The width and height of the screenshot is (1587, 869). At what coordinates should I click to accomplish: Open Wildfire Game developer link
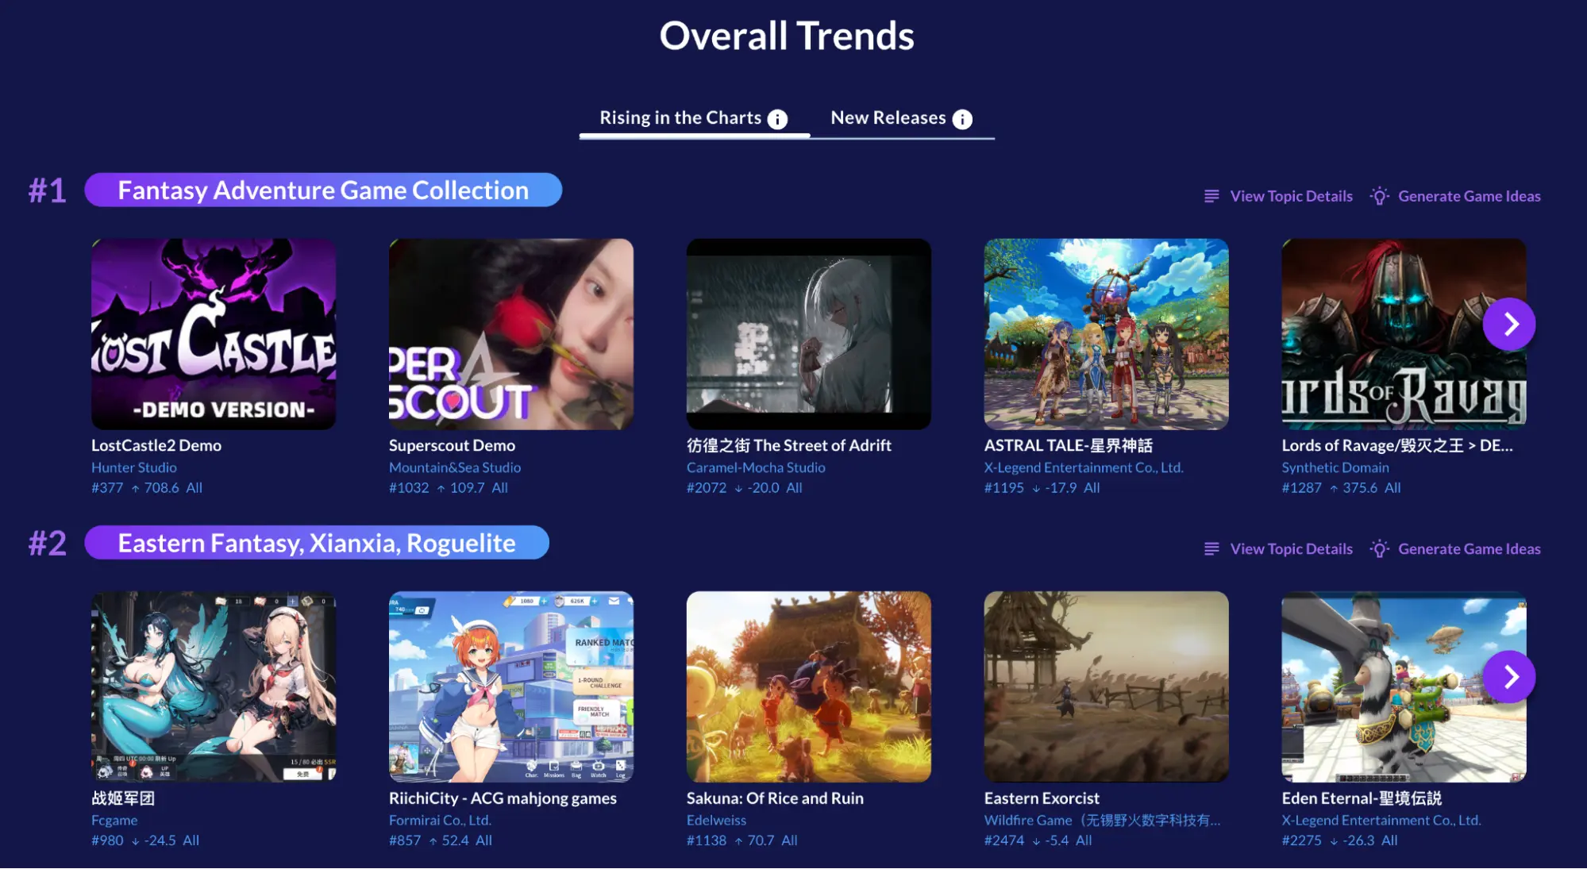1102,820
